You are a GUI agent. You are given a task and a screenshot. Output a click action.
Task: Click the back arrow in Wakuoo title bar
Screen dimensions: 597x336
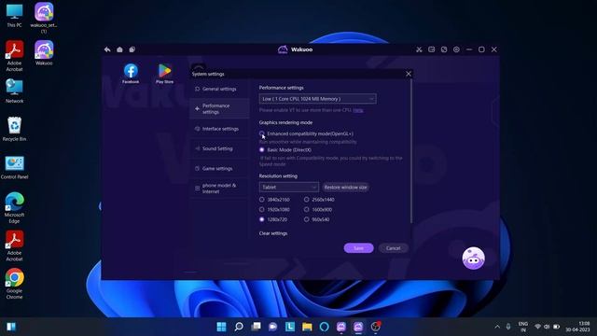tap(107, 49)
